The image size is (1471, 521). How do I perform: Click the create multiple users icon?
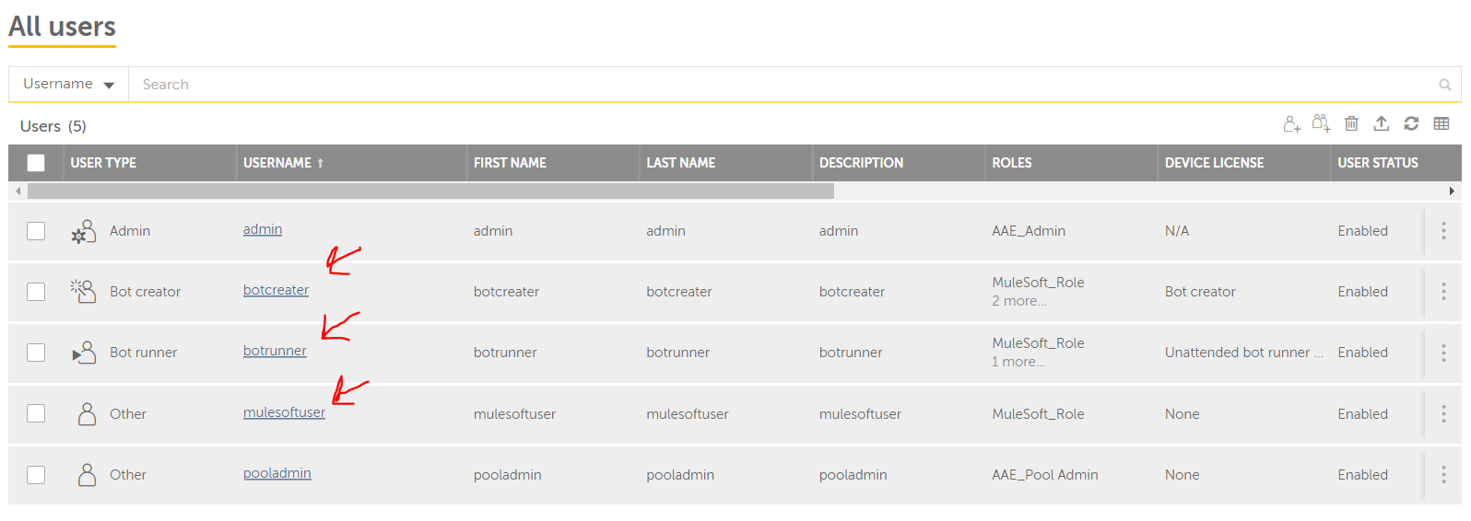(x=1321, y=123)
